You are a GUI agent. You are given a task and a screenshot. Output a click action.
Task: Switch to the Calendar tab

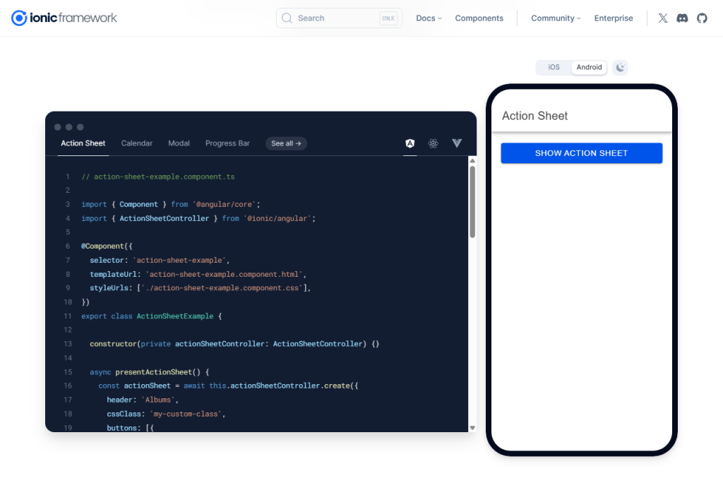136,143
